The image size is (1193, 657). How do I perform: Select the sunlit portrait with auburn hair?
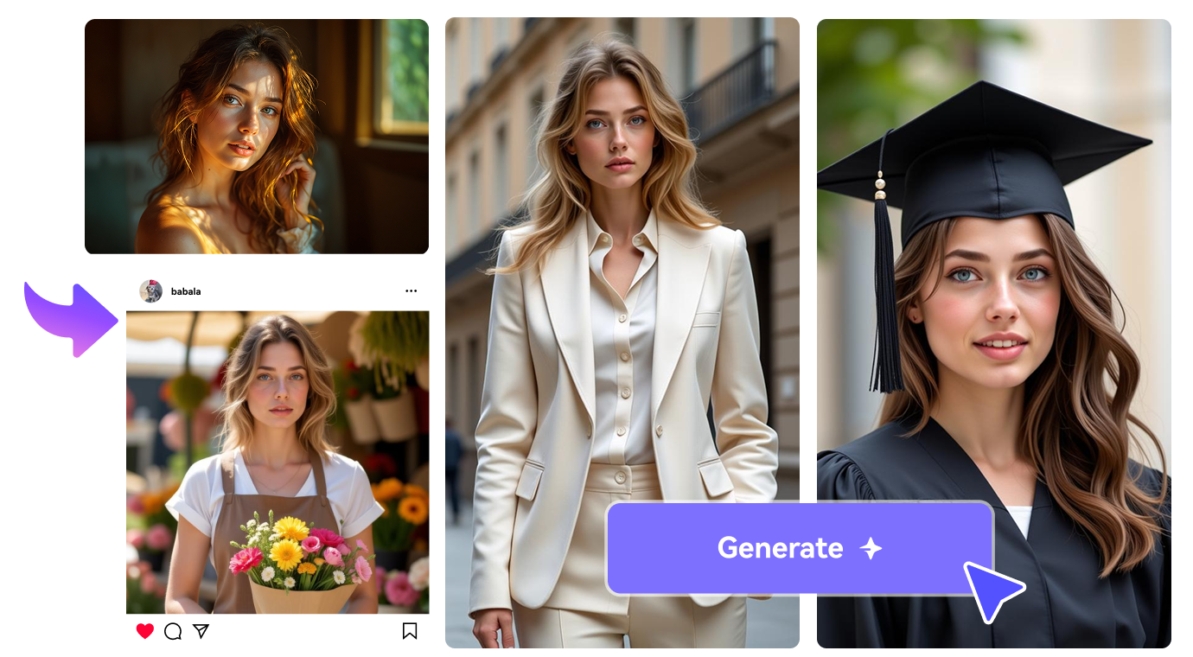click(x=257, y=136)
